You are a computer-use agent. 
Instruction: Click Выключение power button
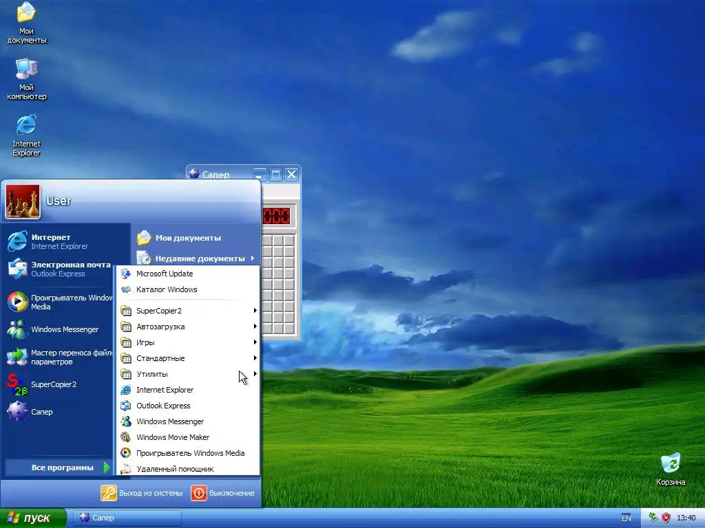point(224,493)
